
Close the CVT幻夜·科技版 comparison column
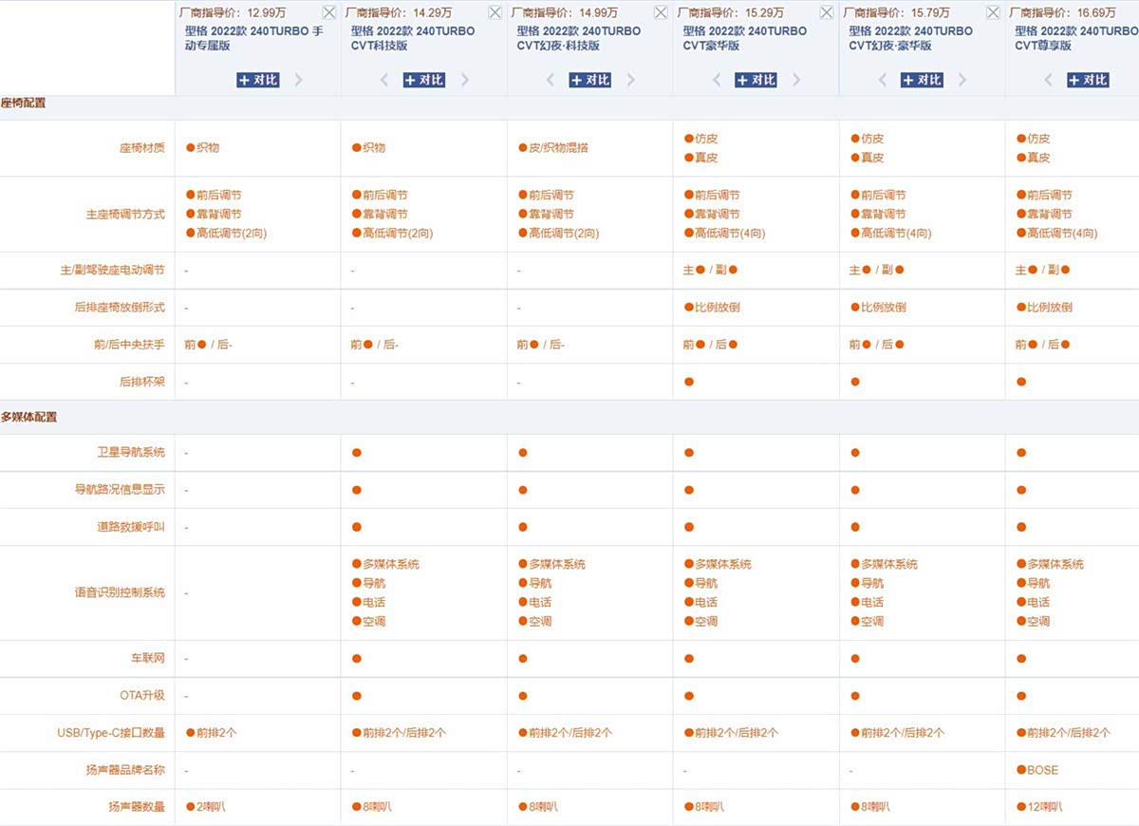(x=661, y=12)
